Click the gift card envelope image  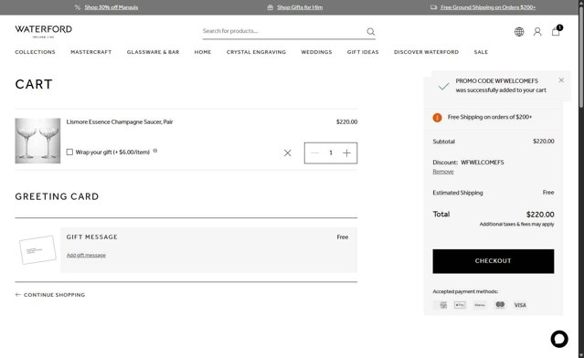pyautogui.click(x=37, y=250)
